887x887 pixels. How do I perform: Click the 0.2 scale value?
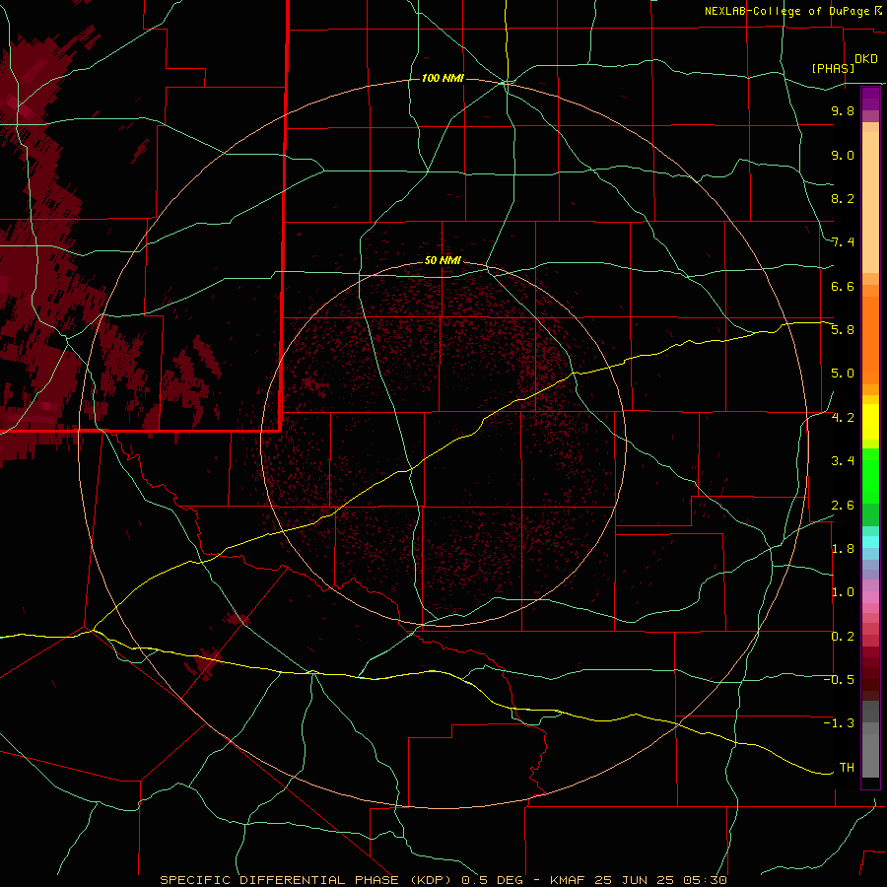pyautogui.click(x=843, y=637)
